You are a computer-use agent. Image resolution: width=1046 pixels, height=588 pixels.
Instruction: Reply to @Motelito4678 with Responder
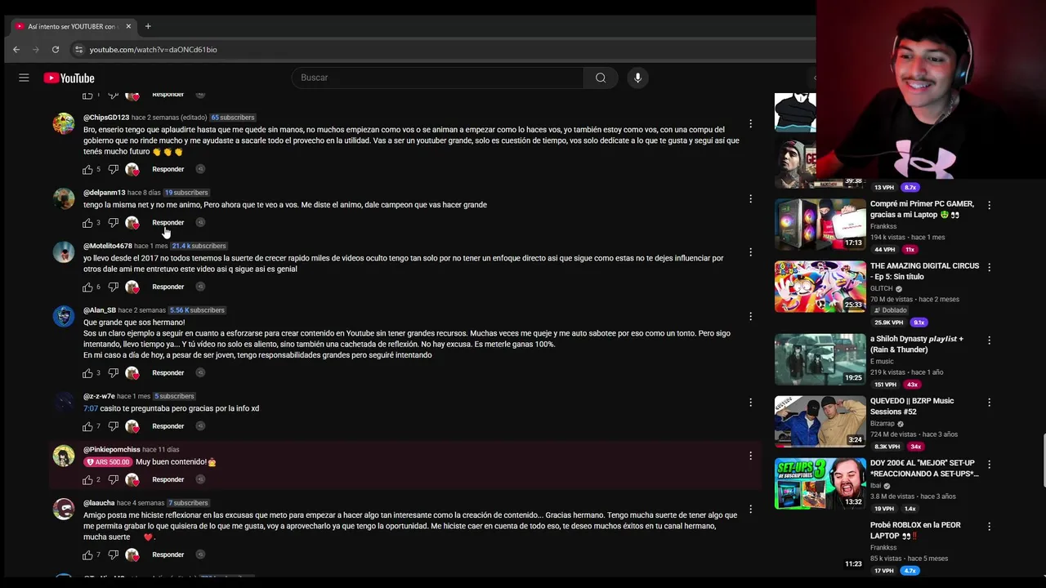click(x=168, y=287)
